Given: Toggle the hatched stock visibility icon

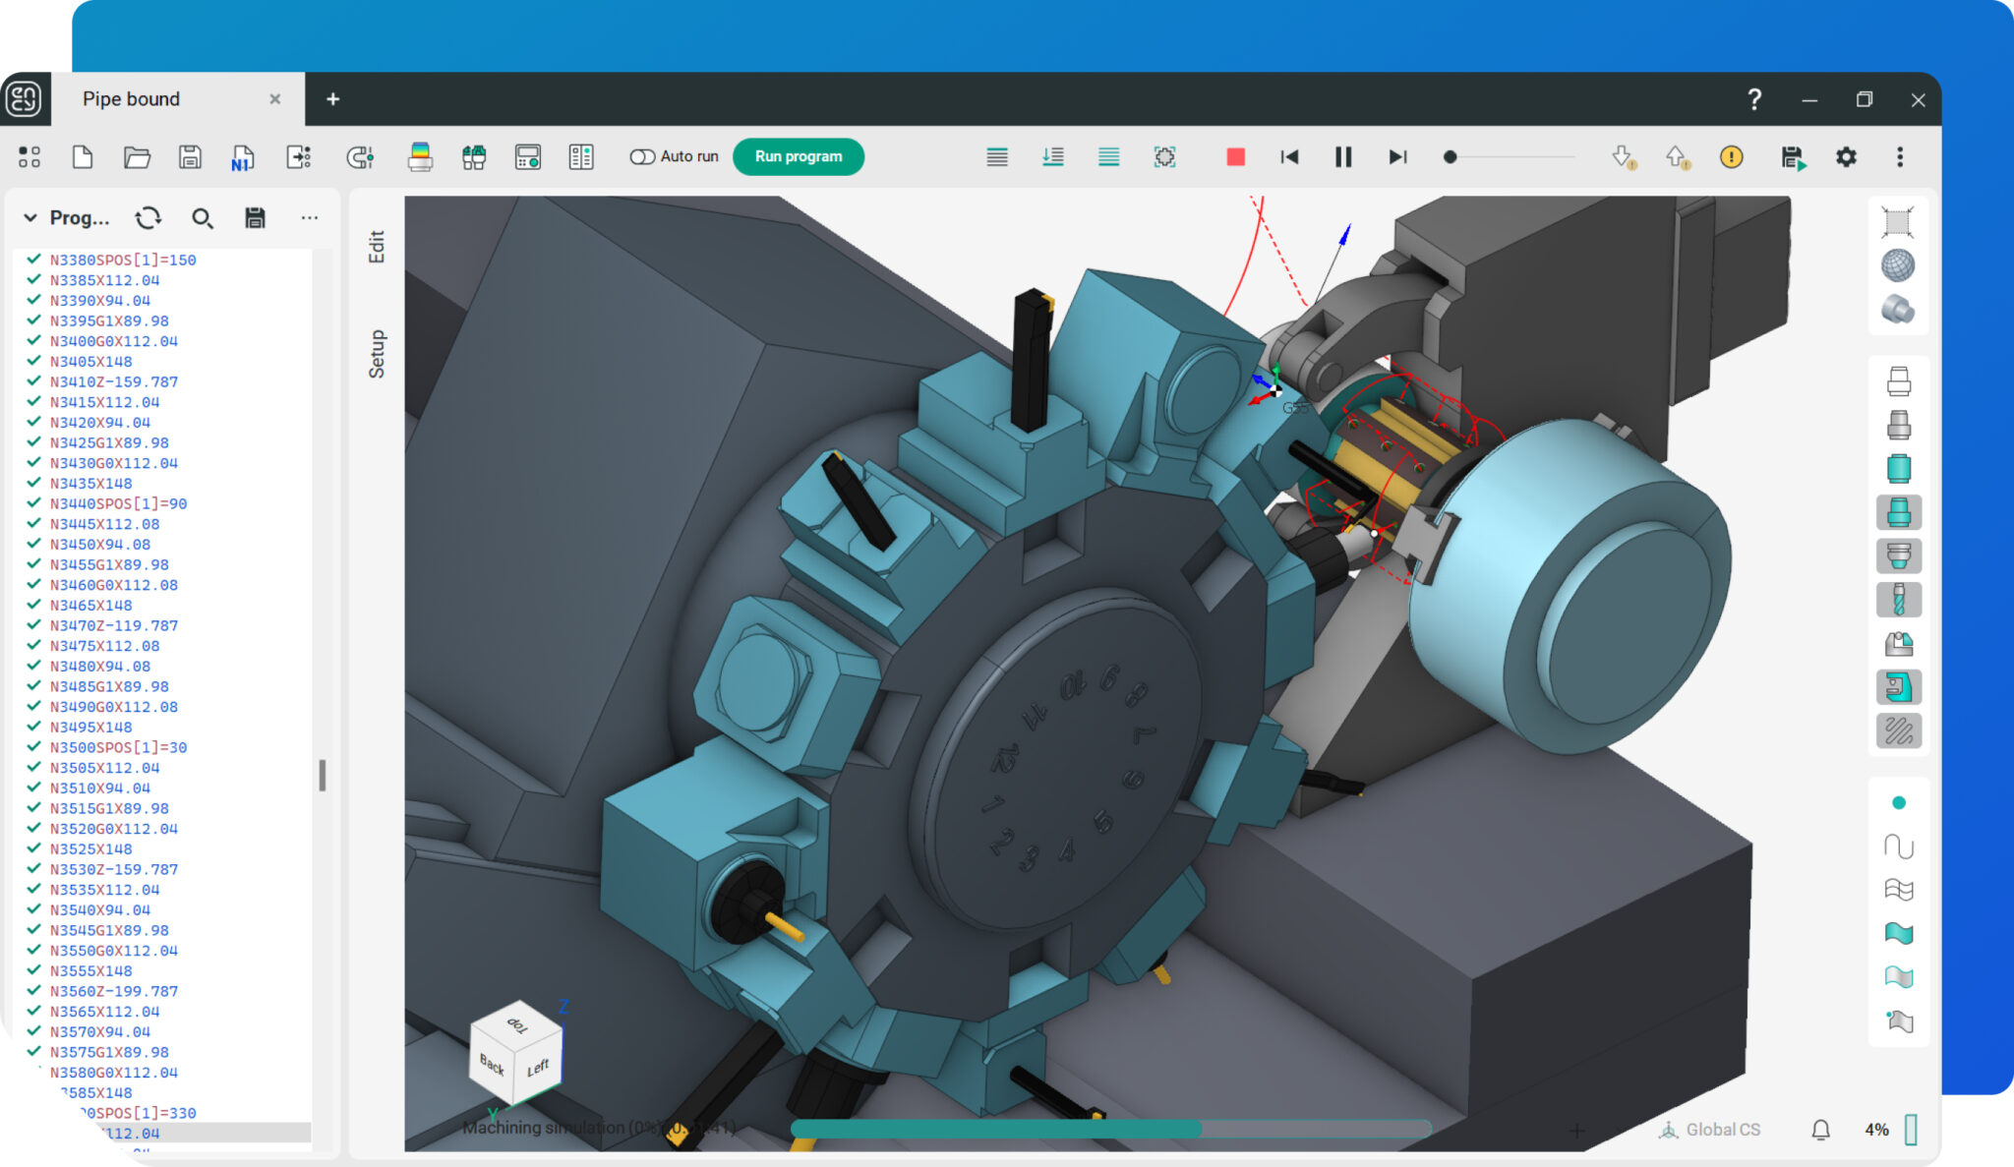Looking at the screenshot, I should [x=1898, y=731].
